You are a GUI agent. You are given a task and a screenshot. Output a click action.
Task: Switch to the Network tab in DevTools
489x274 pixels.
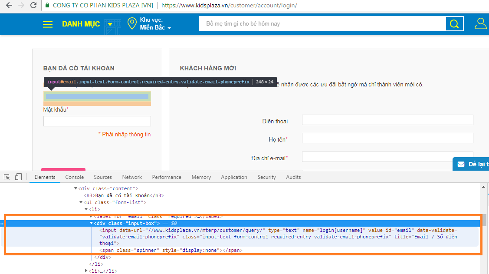click(132, 177)
